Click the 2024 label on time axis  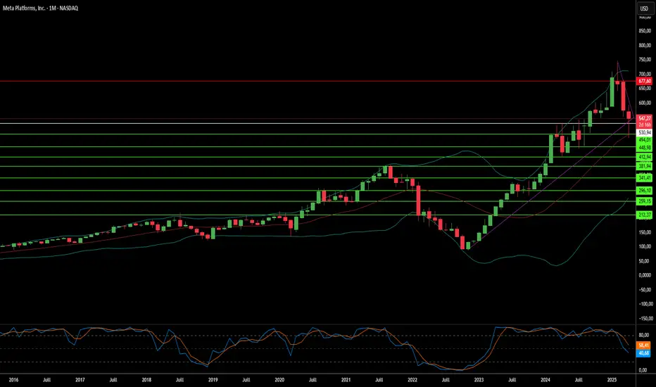[x=545, y=380]
